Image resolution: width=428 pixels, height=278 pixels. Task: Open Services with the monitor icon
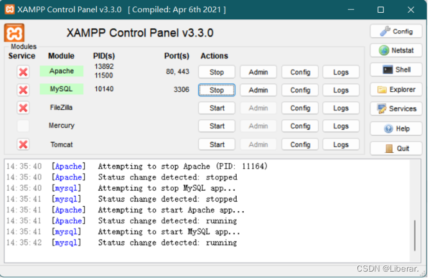point(396,109)
